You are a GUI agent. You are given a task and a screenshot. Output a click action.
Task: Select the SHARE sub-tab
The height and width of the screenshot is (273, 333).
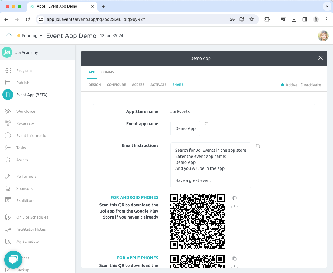point(178,85)
